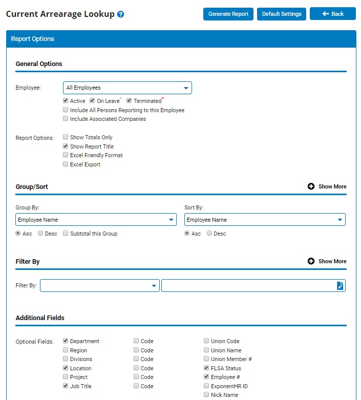Uncheck the FLSA Status field
The height and width of the screenshot is (400, 361).
[206, 368]
